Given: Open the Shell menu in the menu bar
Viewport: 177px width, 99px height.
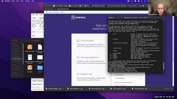Looking at the screenshot, I should coord(13,1).
